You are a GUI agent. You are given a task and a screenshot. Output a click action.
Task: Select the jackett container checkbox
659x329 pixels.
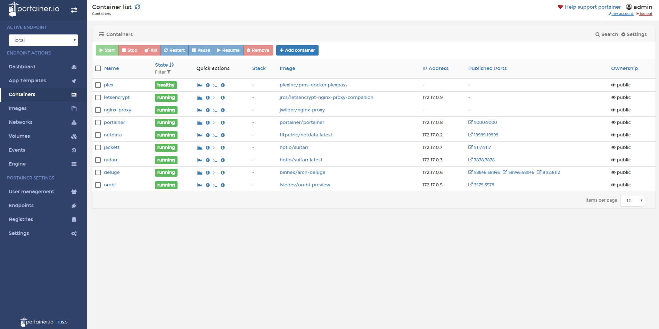point(98,147)
